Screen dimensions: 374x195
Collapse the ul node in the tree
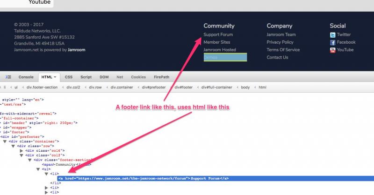38,169
